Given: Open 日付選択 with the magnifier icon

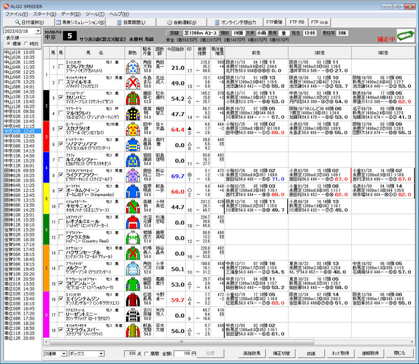Looking at the screenshot, I should (x=29, y=22).
